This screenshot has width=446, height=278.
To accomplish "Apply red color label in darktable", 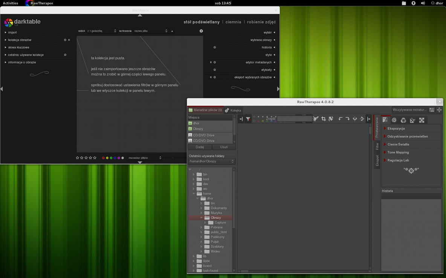I will point(103,158).
